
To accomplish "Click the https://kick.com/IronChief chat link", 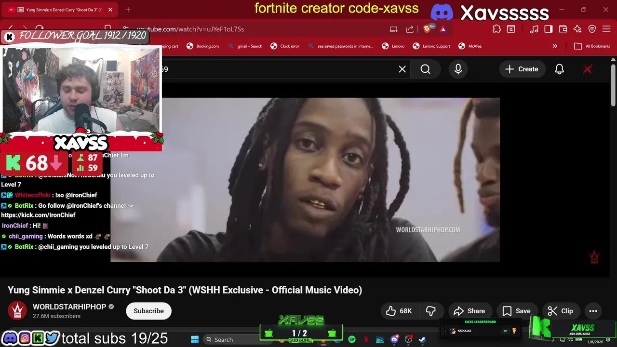I will 38,215.
